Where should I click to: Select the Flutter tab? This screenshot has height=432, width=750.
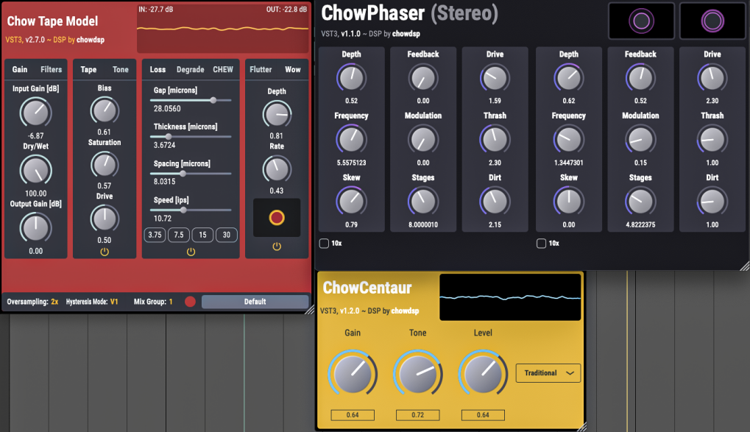(261, 69)
